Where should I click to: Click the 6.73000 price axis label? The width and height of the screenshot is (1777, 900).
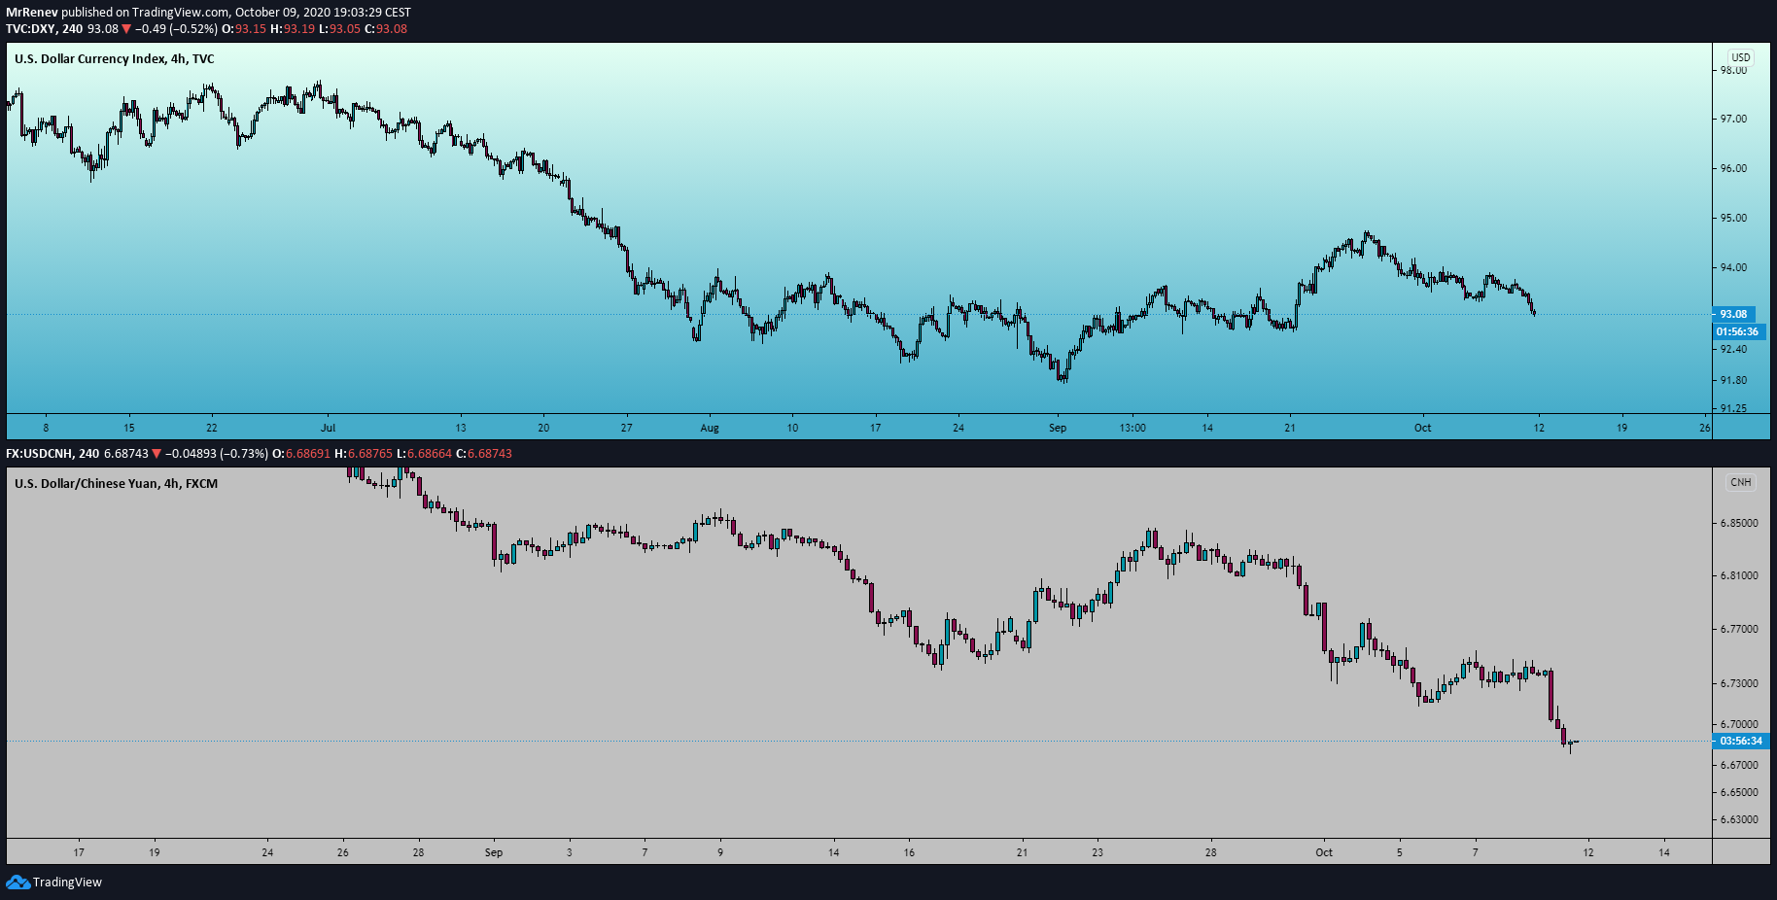1739,683
